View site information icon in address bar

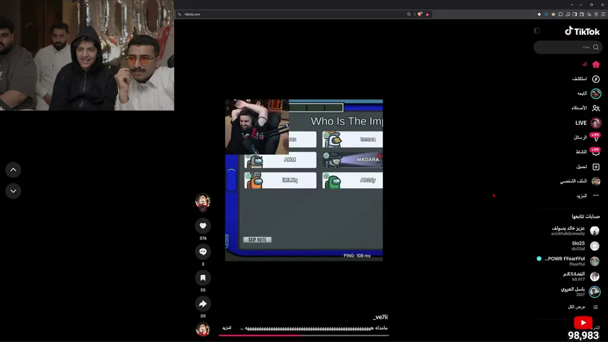pyautogui.click(x=180, y=14)
